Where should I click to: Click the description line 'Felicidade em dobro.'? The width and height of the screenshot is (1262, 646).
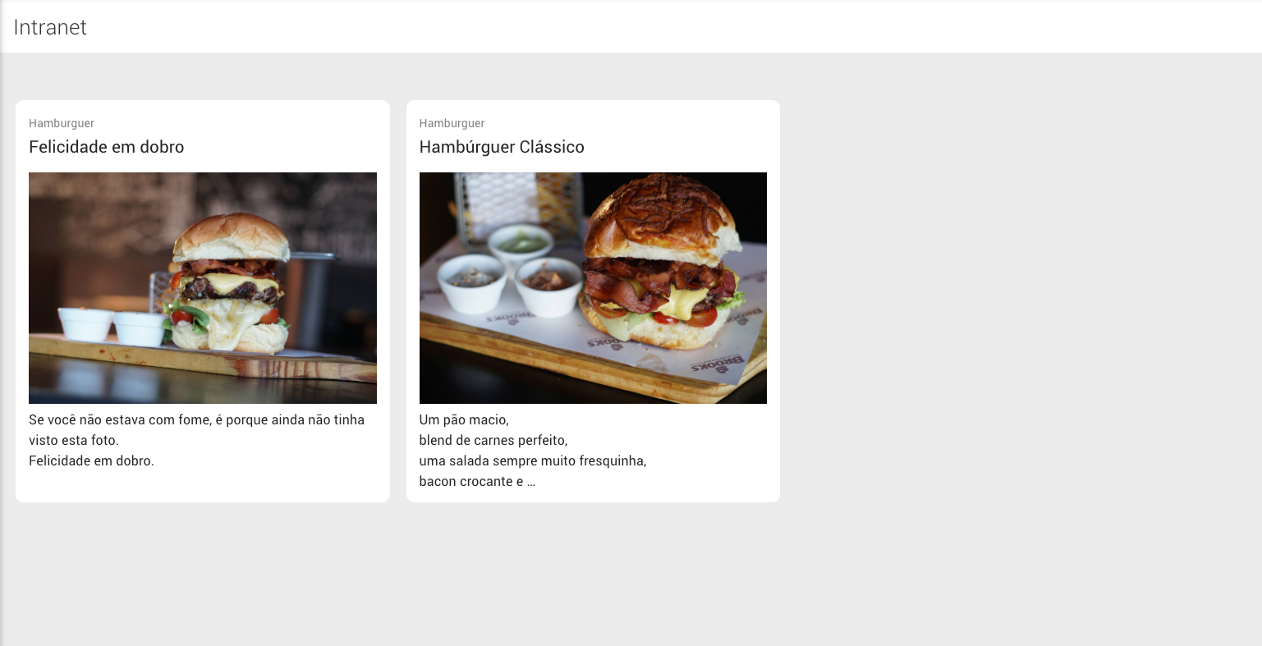91,460
